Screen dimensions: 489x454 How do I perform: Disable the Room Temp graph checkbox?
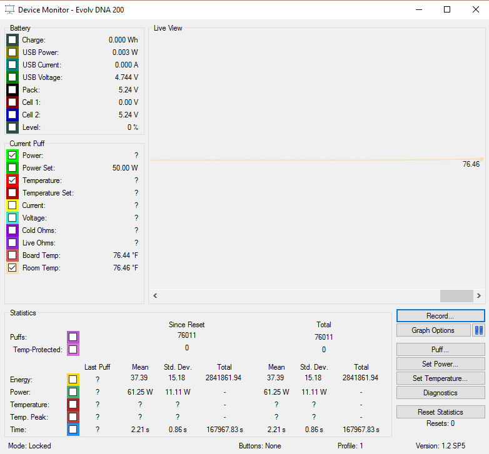(13, 268)
